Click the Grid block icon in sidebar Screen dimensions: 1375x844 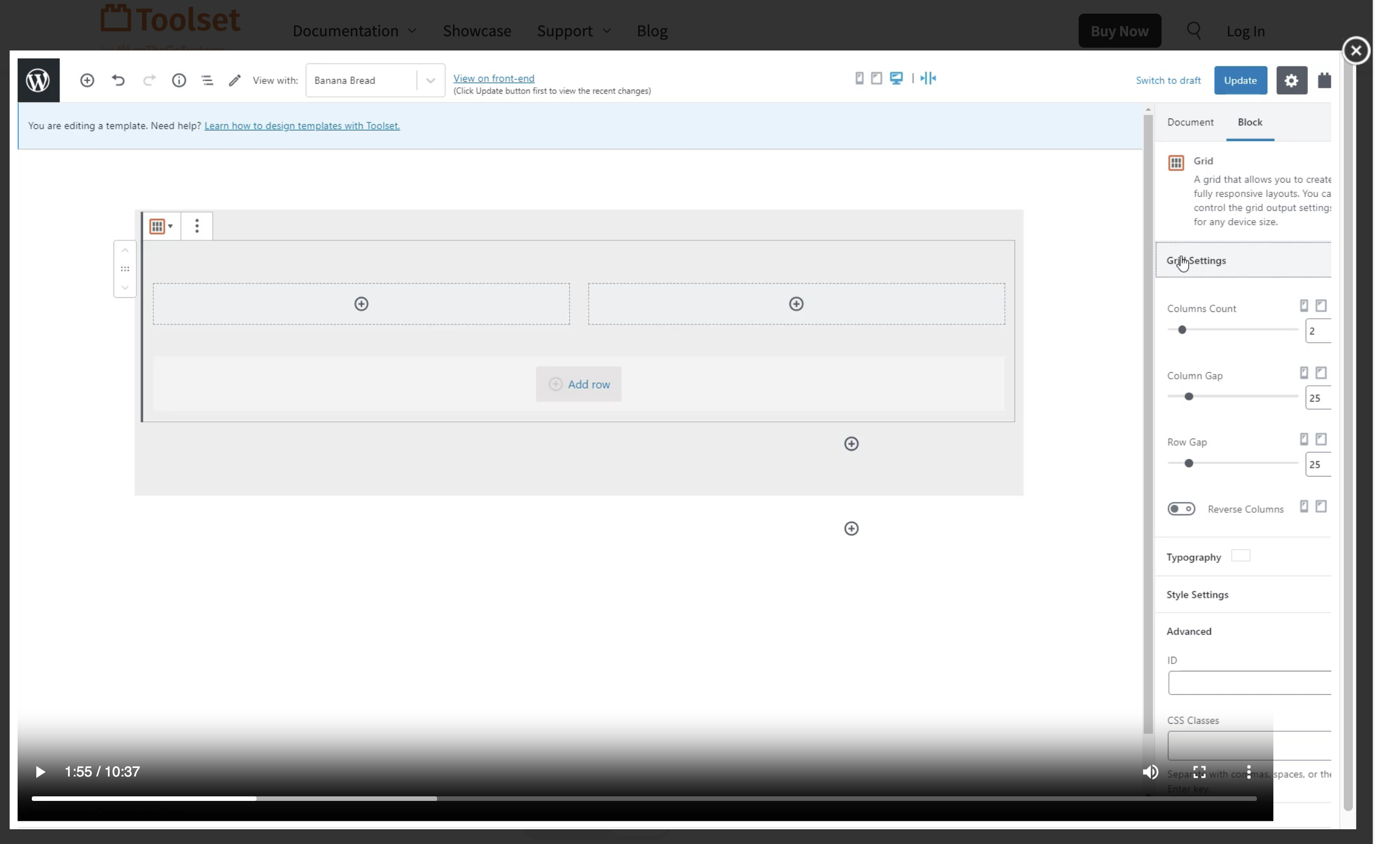[1176, 163]
